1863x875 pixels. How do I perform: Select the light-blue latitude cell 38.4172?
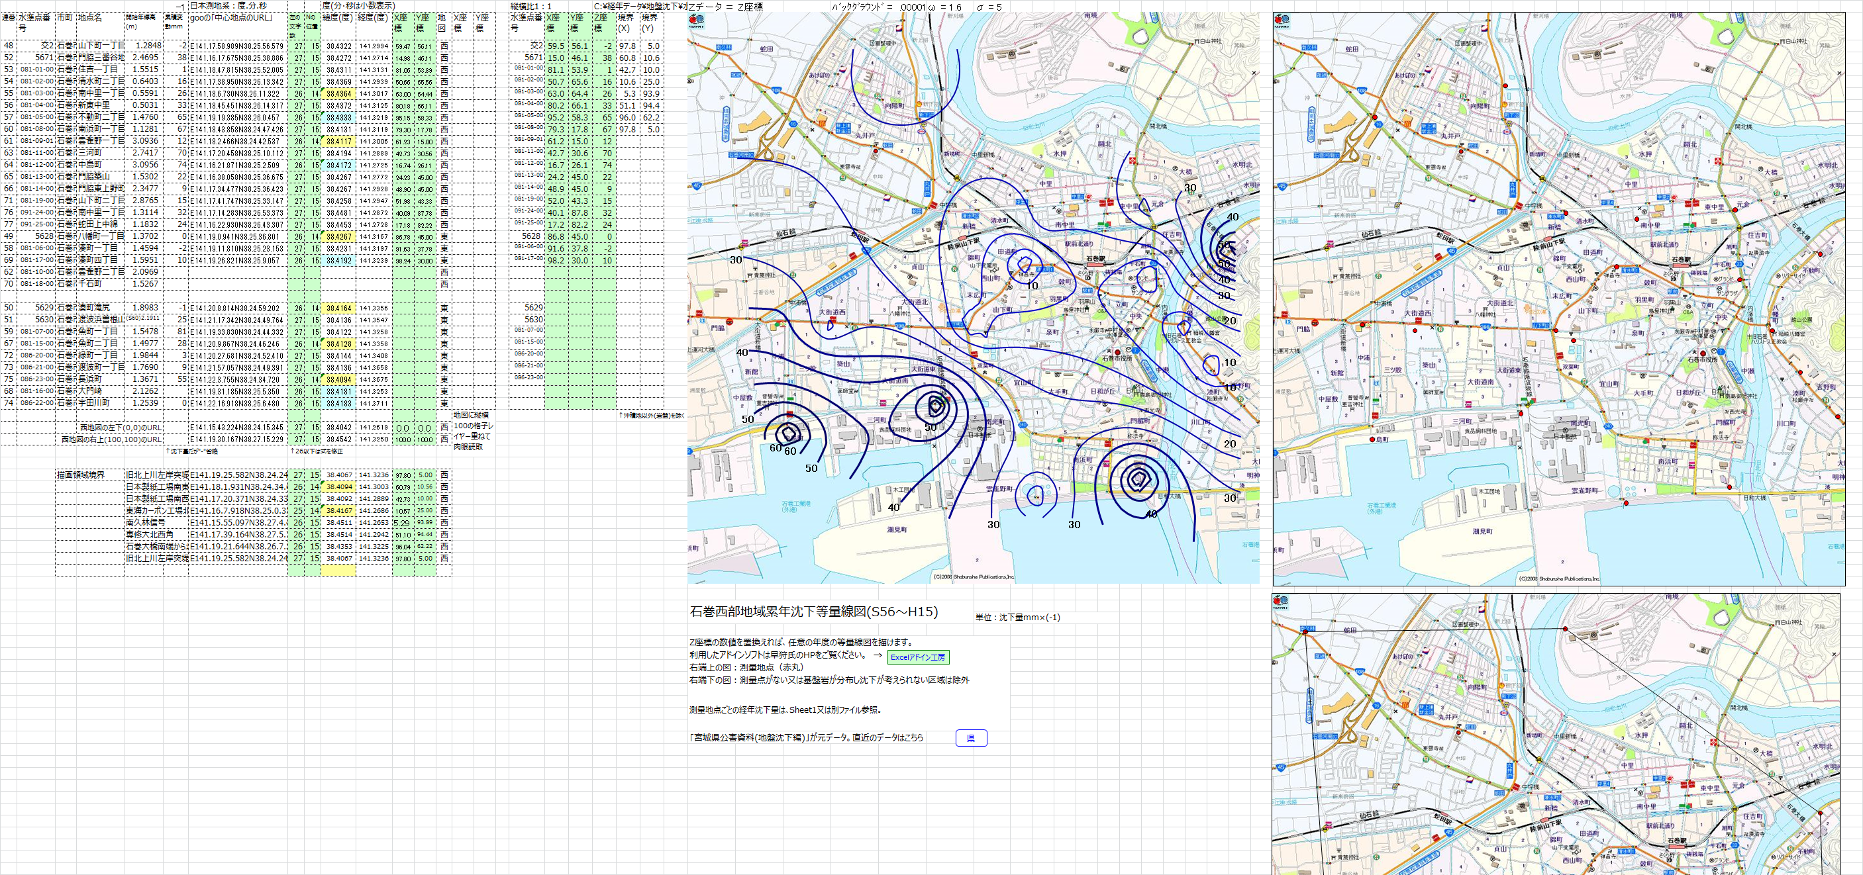click(x=338, y=165)
